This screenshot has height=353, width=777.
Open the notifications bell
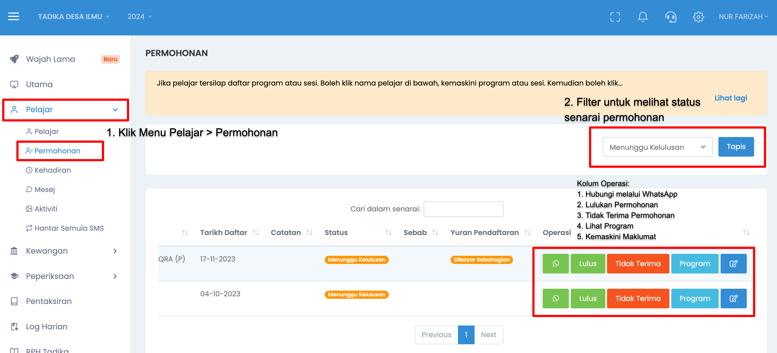pos(643,17)
